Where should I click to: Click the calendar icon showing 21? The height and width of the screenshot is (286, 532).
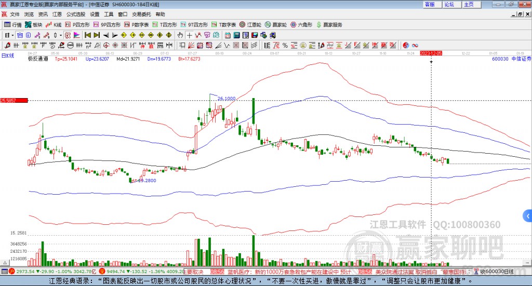click(x=228, y=35)
